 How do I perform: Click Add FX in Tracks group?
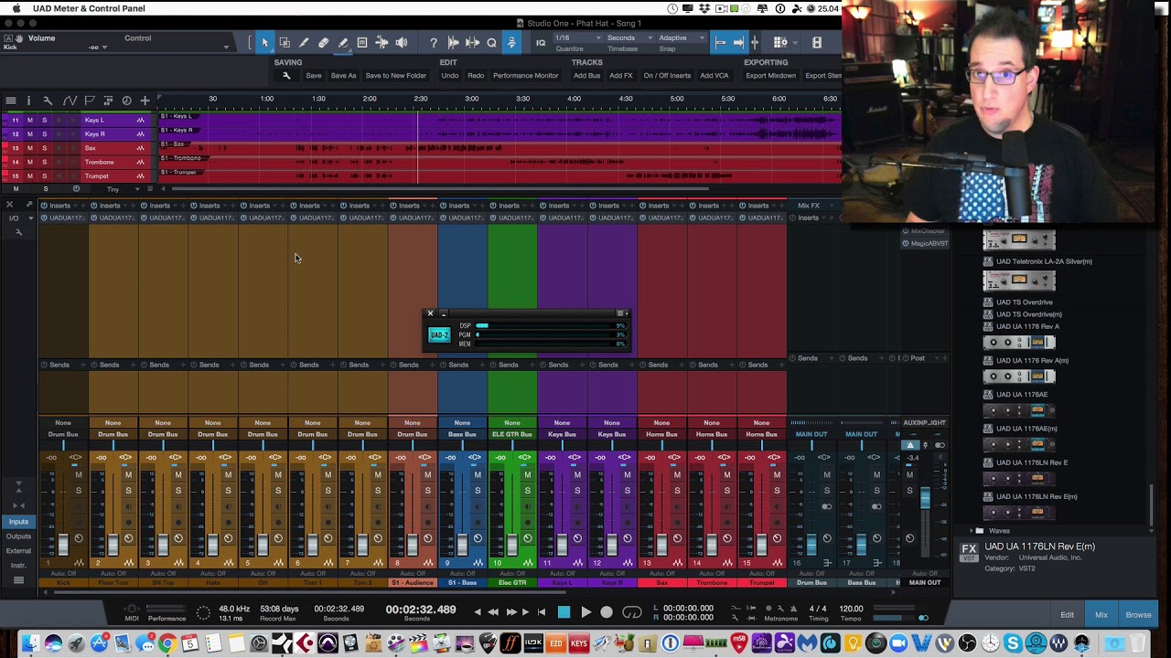tap(621, 76)
